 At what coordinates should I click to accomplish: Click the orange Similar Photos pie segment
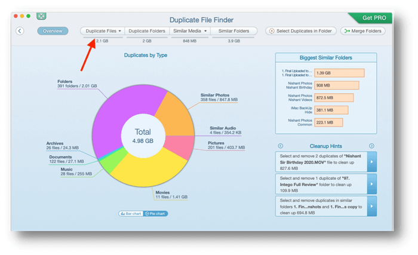[x=177, y=115]
